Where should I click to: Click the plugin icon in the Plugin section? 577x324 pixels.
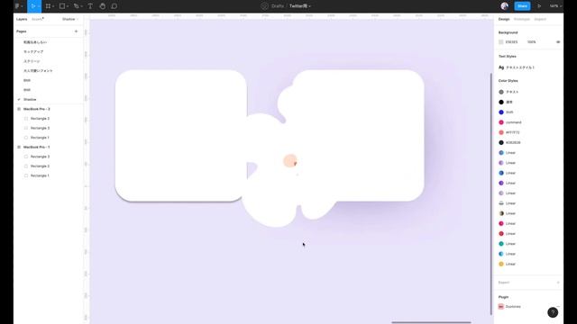click(501, 306)
